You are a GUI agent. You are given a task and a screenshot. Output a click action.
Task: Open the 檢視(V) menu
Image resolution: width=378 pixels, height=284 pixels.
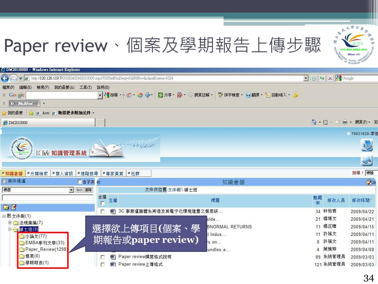pyautogui.click(x=43, y=87)
